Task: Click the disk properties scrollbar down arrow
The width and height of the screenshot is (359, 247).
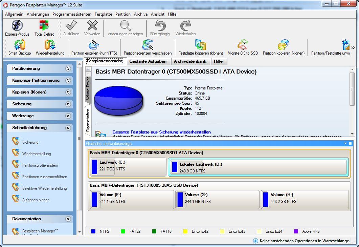Action: point(352,134)
